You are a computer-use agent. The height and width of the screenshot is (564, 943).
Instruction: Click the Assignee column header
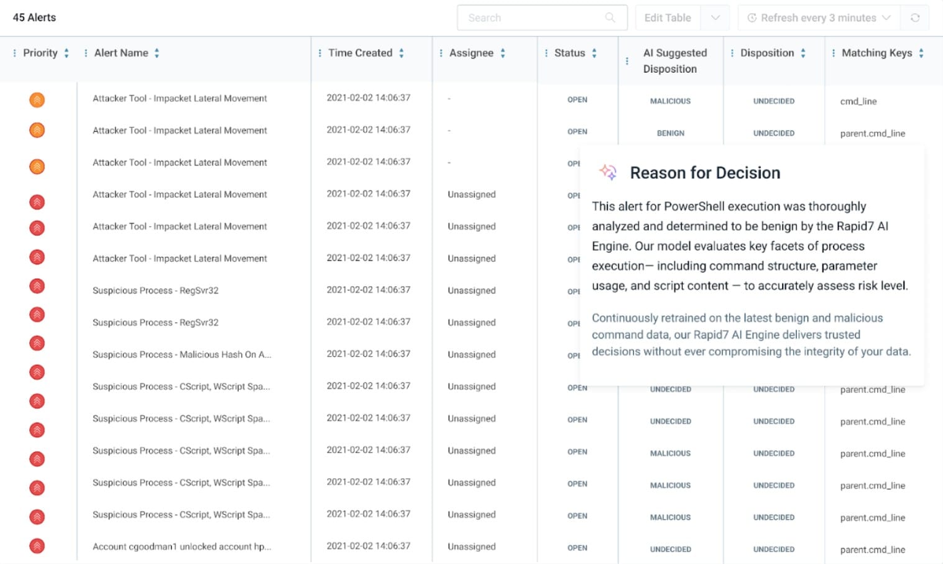coord(473,53)
